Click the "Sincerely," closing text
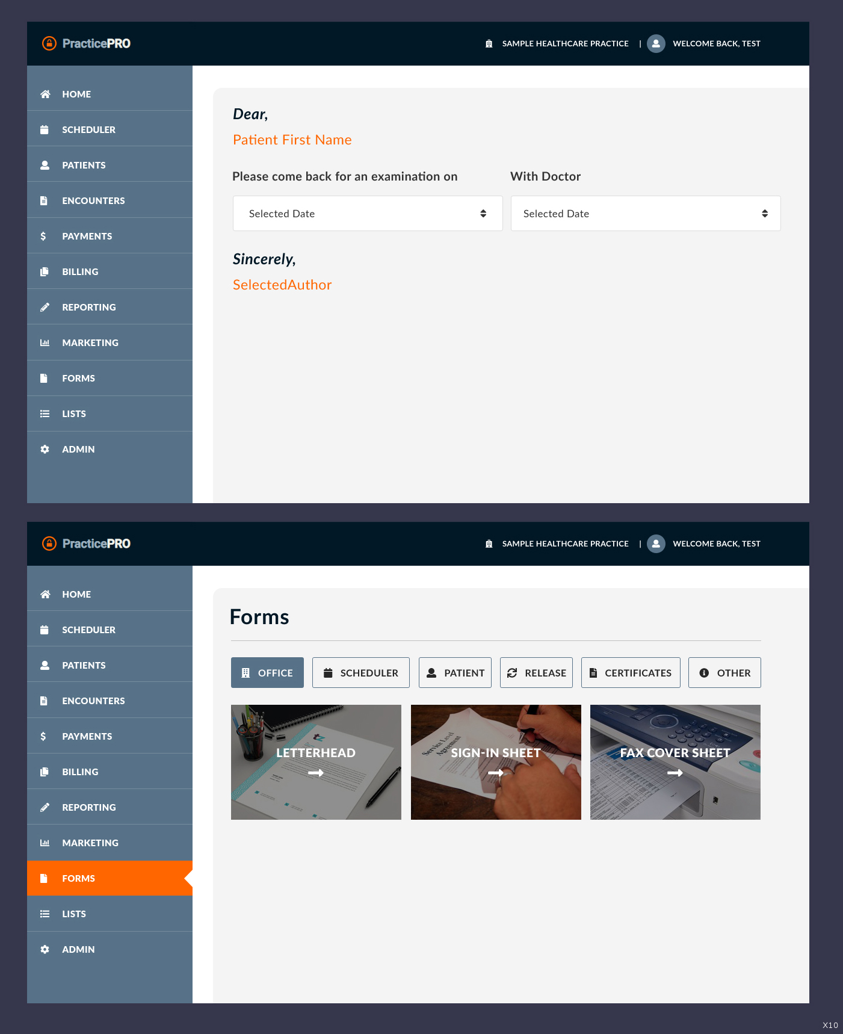 [x=264, y=259]
